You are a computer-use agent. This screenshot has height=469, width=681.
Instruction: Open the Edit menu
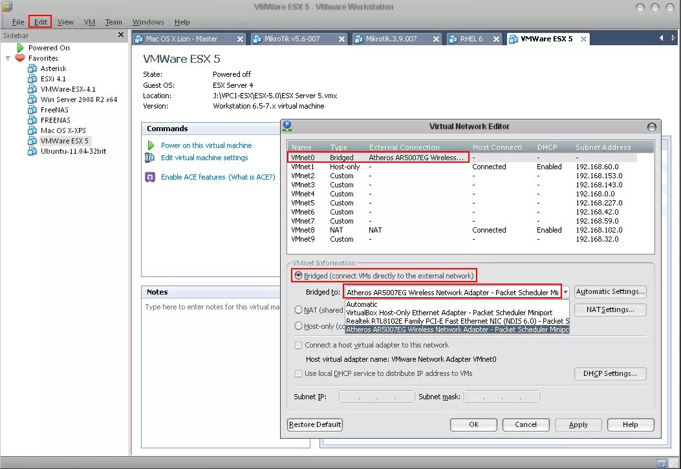coord(40,22)
